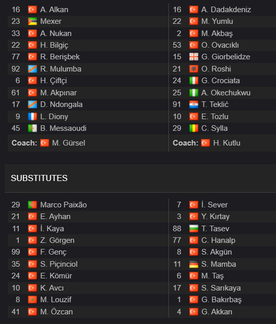This screenshot has height=324, width=276.
Task: Click the Moroccan flag next to M. Louzif
Action: pyautogui.click(x=32, y=300)
